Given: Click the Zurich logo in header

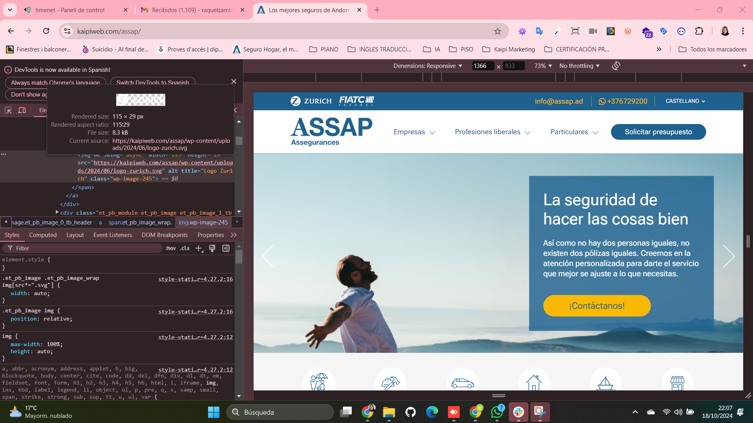Looking at the screenshot, I should tap(311, 101).
